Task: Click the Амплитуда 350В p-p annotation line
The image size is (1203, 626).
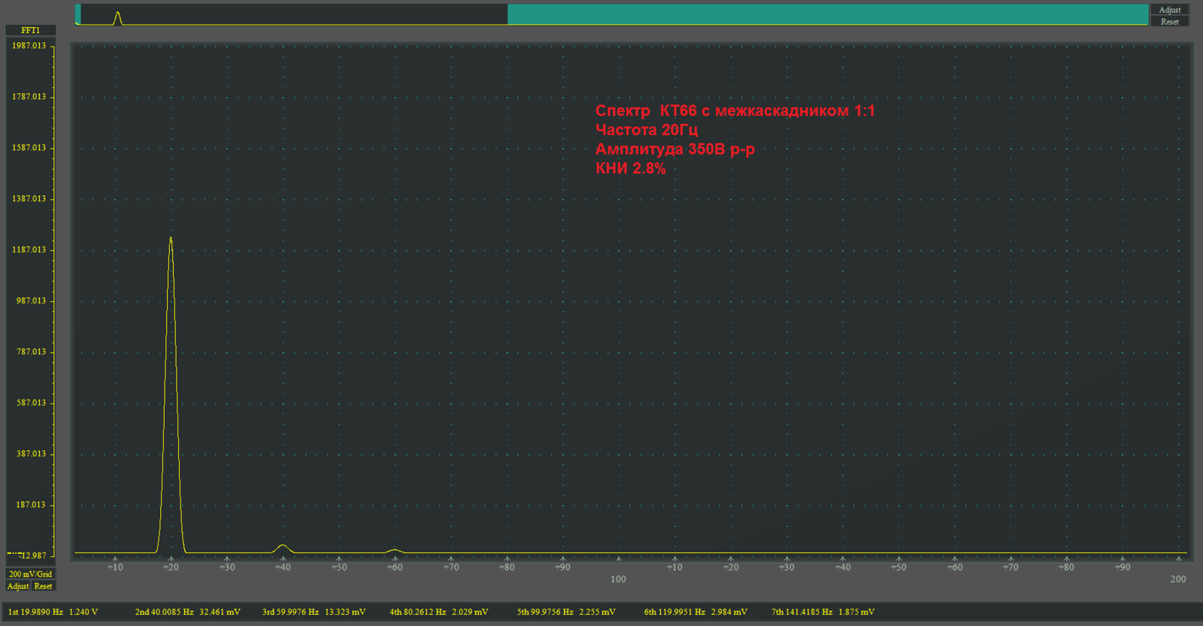Action: point(675,149)
